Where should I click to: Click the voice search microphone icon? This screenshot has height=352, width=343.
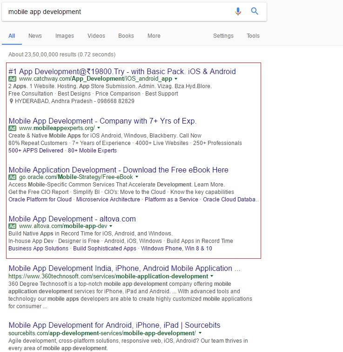point(238,11)
